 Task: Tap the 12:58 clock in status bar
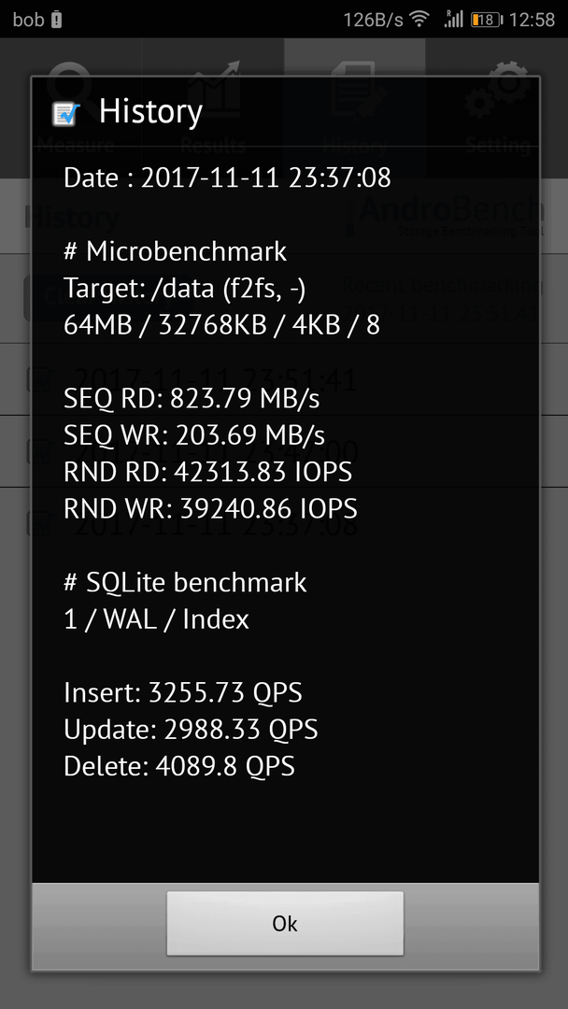click(x=532, y=20)
